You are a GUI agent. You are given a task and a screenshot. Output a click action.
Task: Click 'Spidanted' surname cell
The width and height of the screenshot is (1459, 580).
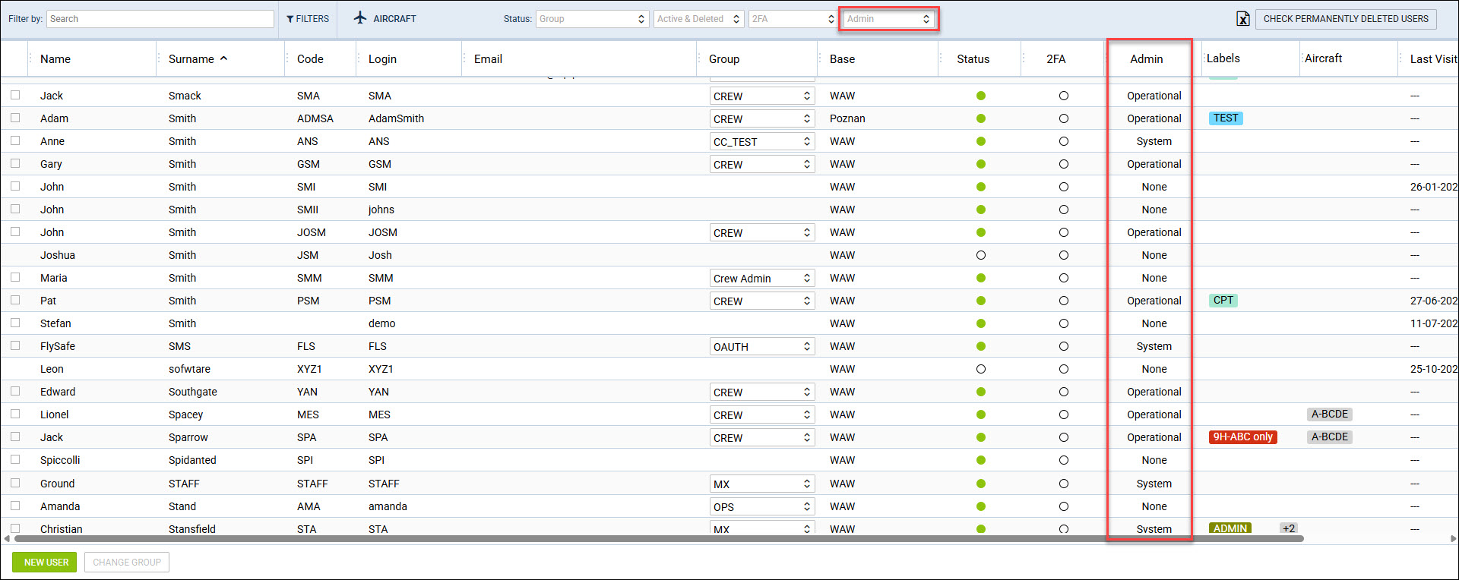(192, 460)
